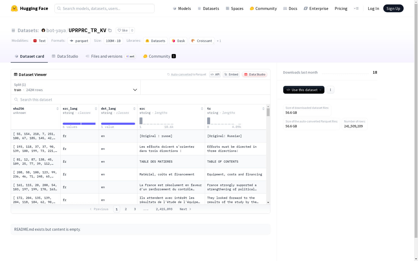Select the Dask library tag
Image resolution: width=418 pixels, height=261 pixels.
(178, 41)
